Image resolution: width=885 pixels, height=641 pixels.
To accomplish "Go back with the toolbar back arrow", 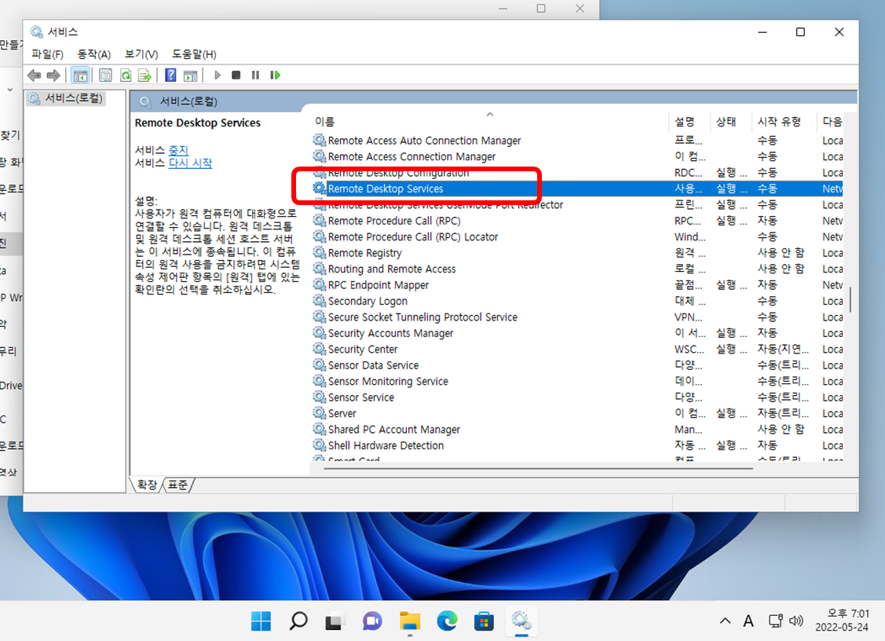I will pyautogui.click(x=35, y=75).
